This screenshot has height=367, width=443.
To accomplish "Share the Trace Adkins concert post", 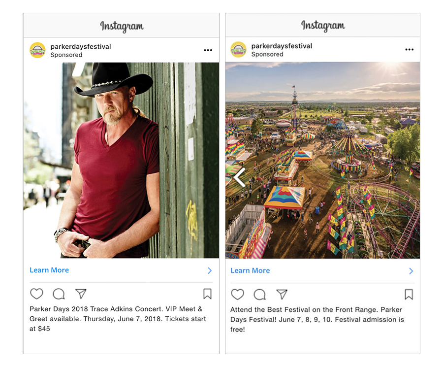I will 81,294.
